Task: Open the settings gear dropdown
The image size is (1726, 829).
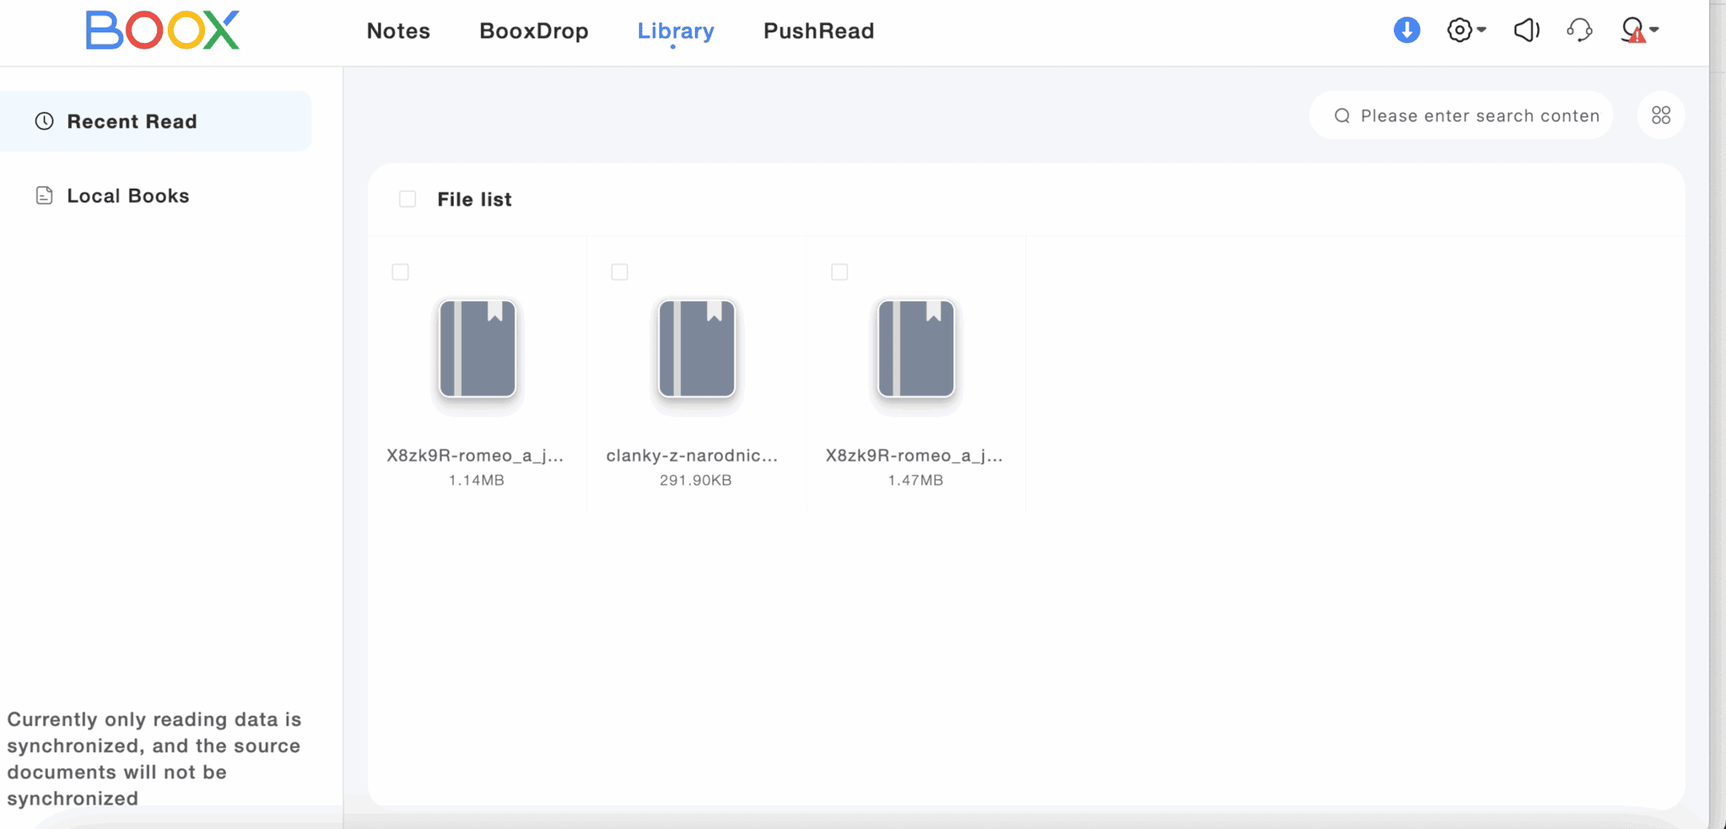Action: pos(1466,31)
